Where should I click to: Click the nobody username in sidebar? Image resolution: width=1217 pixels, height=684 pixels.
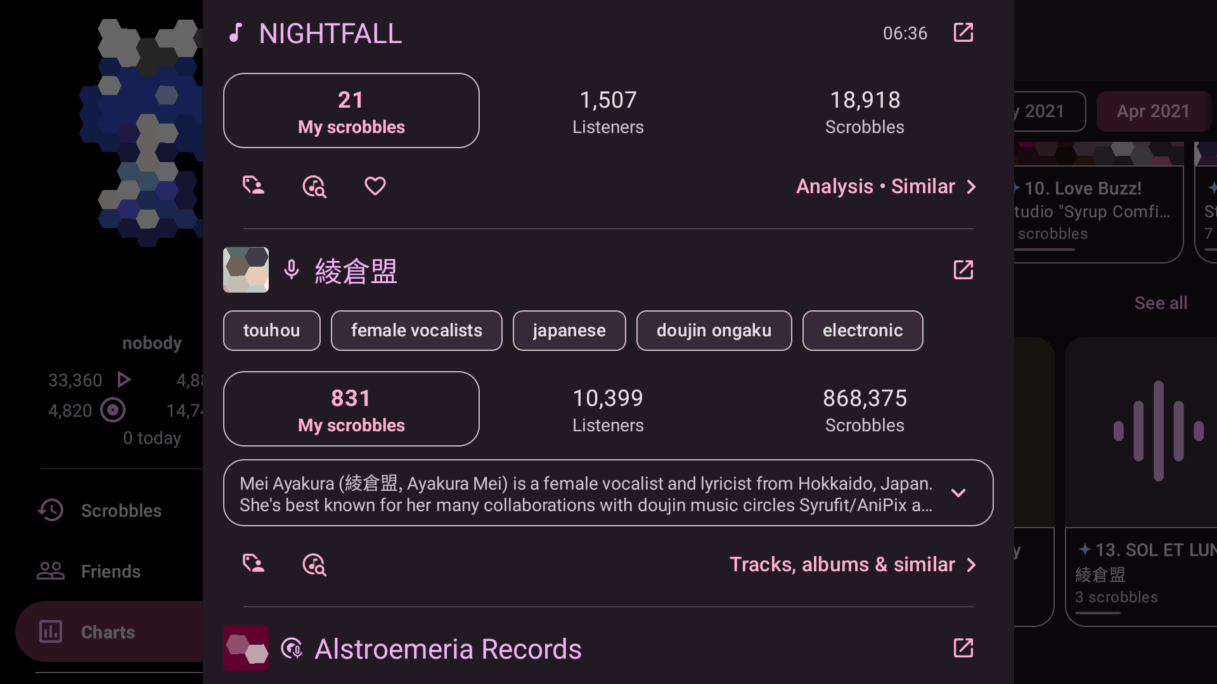(151, 343)
